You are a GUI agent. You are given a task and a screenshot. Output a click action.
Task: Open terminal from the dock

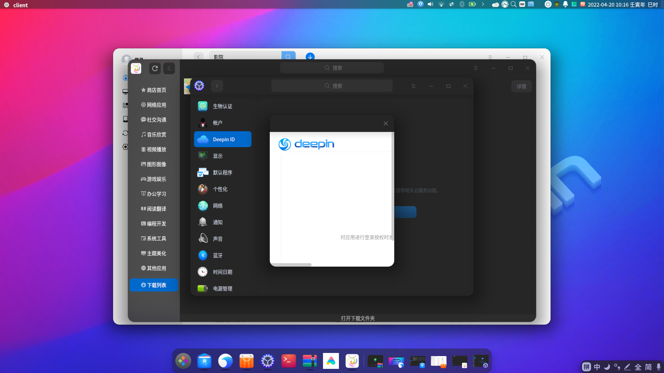(x=288, y=361)
